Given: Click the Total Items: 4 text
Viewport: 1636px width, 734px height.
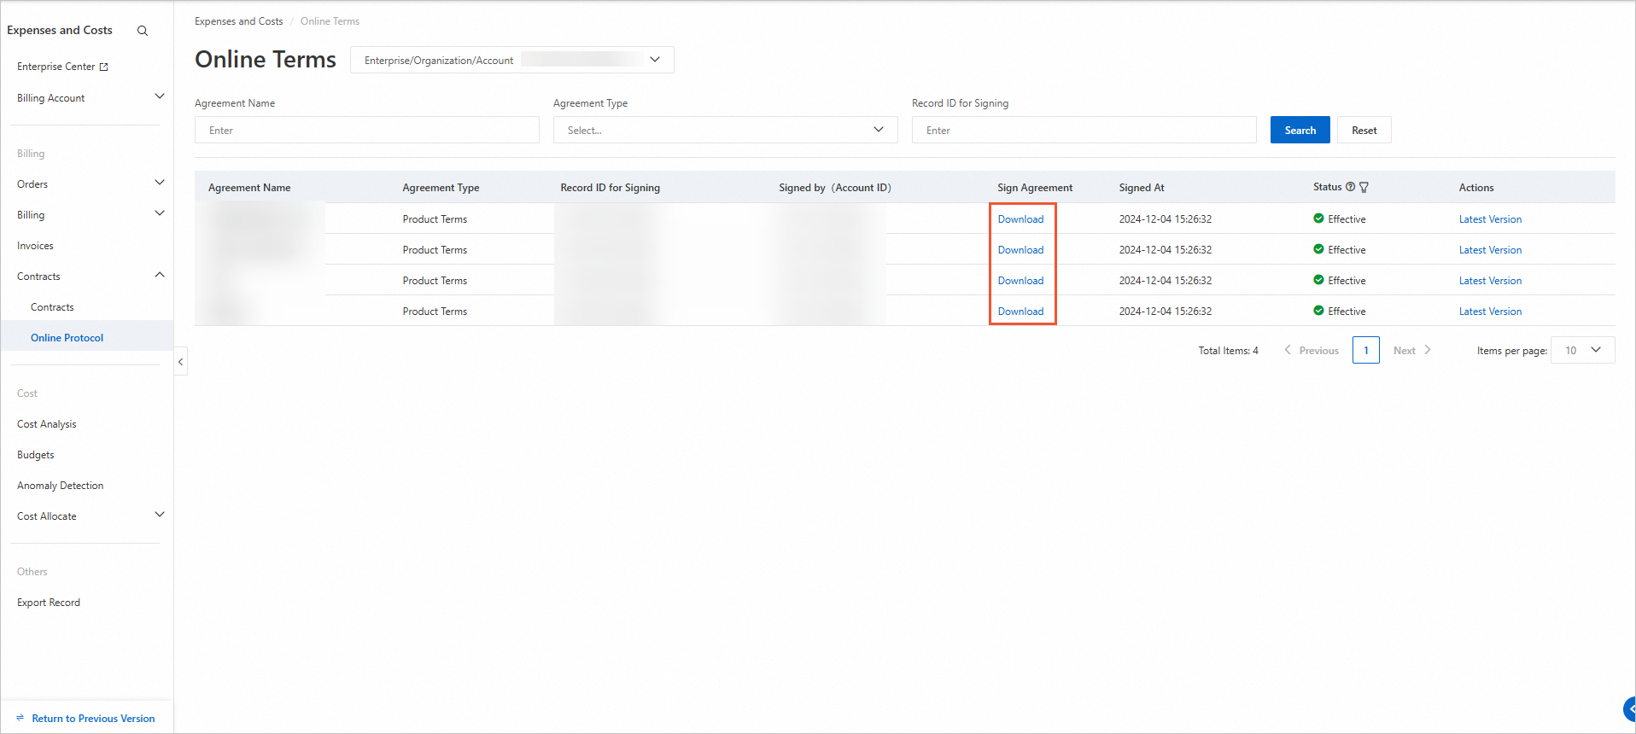Looking at the screenshot, I should tap(1228, 351).
